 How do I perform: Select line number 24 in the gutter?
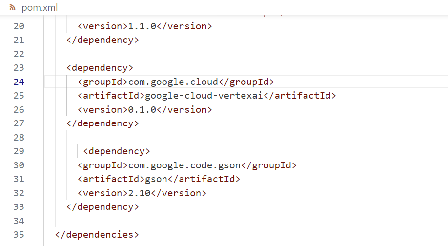pyautogui.click(x=19, y=82)
